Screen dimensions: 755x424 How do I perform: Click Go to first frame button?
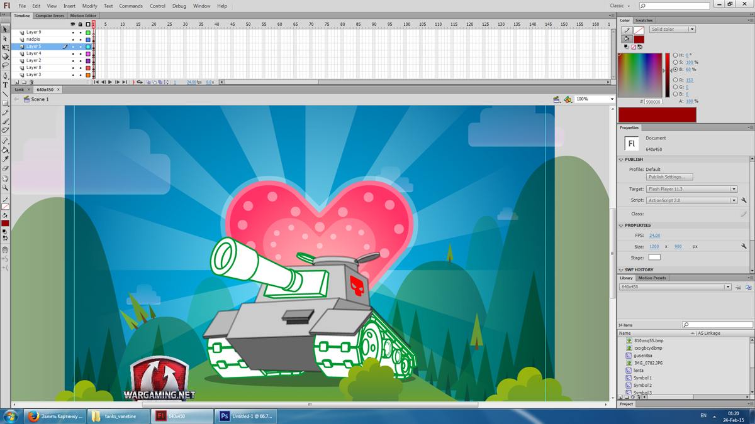96,82
